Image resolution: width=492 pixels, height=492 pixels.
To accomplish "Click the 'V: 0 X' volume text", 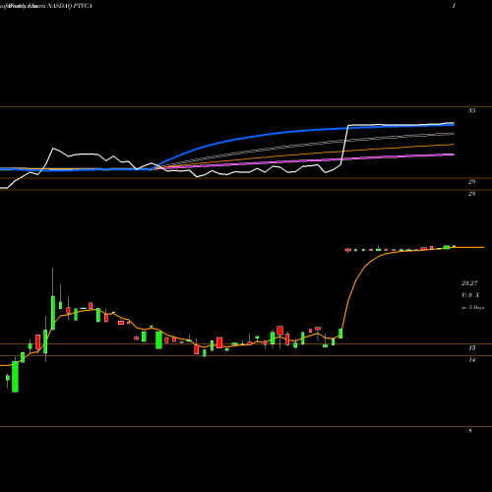I will 470,295.
